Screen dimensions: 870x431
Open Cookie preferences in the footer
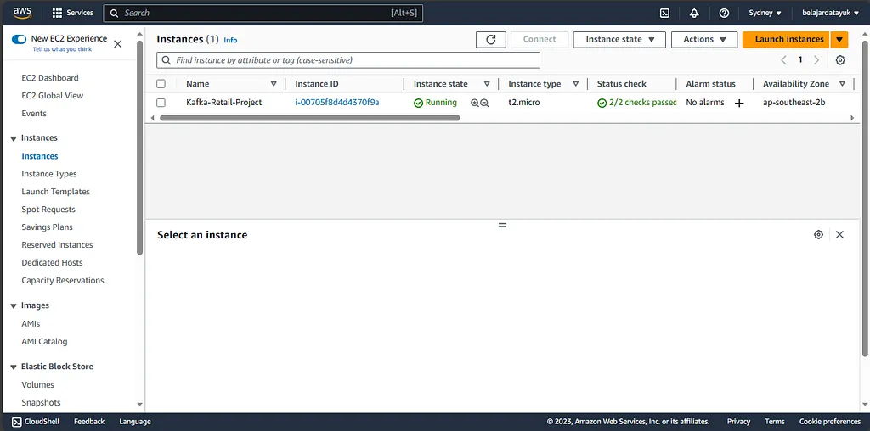click(830, 422)
